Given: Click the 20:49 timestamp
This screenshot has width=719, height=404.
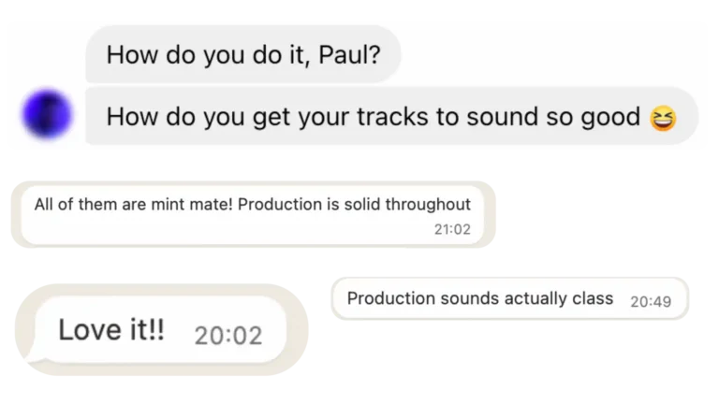Looking at the screenshot, I should tap(650, 301).
